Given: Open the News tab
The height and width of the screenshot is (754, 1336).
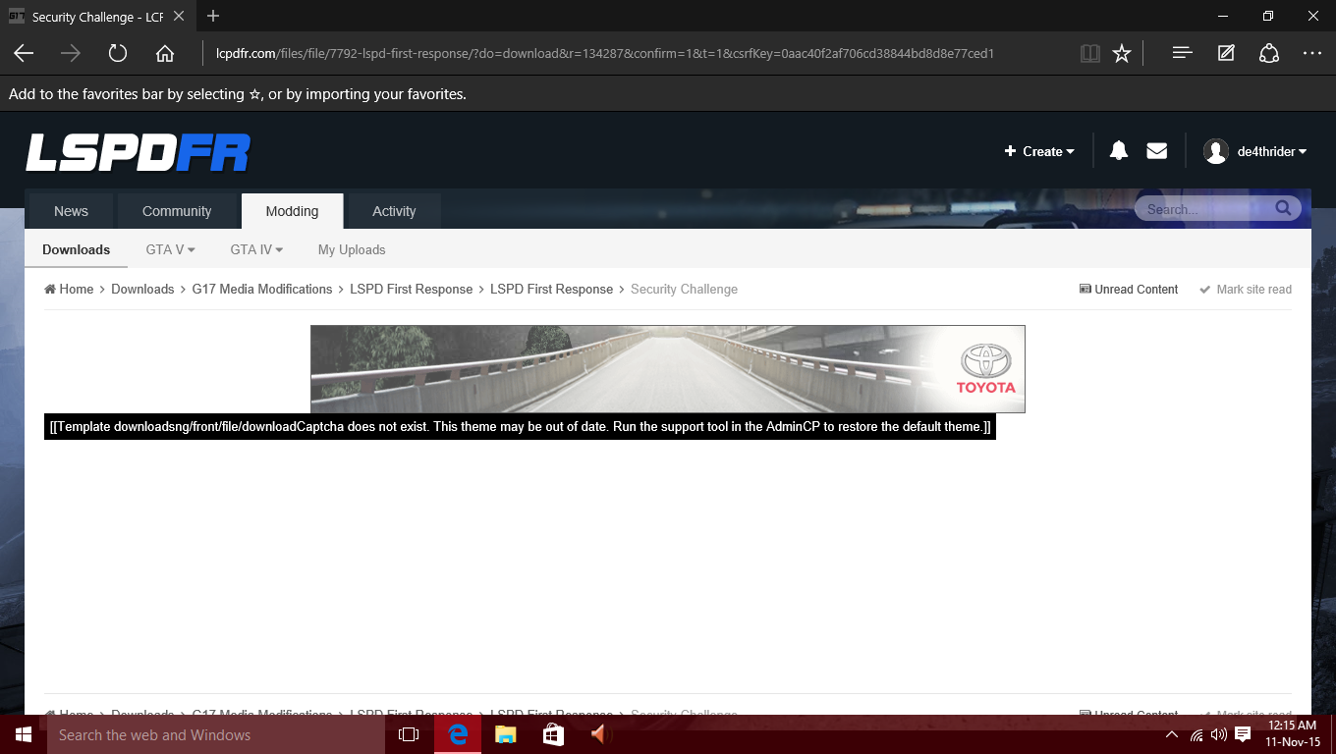Looking at the screenshot, I should coord(71,211).
